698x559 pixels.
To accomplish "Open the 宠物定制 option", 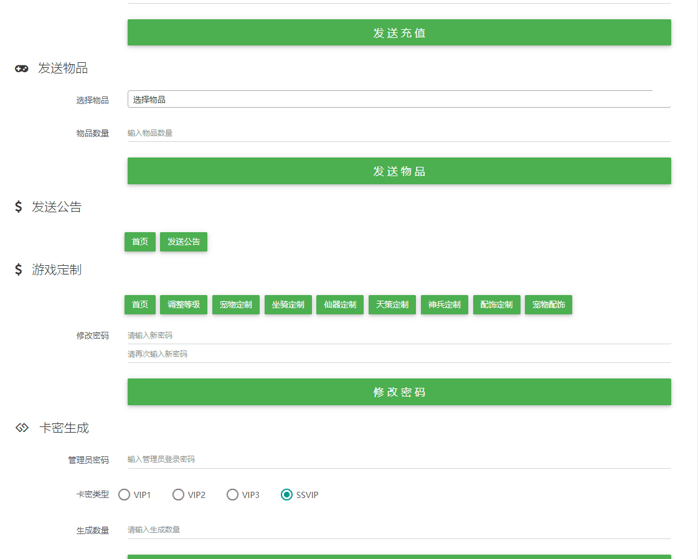I will (236, 305).
